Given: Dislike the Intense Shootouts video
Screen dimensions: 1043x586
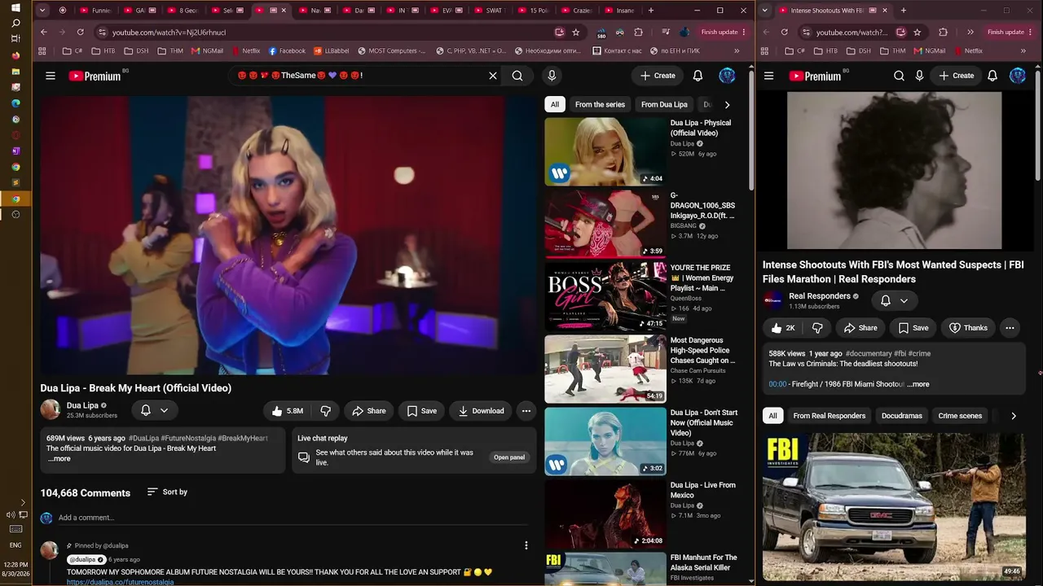Looking at the screenshot, I should point(817,328).
